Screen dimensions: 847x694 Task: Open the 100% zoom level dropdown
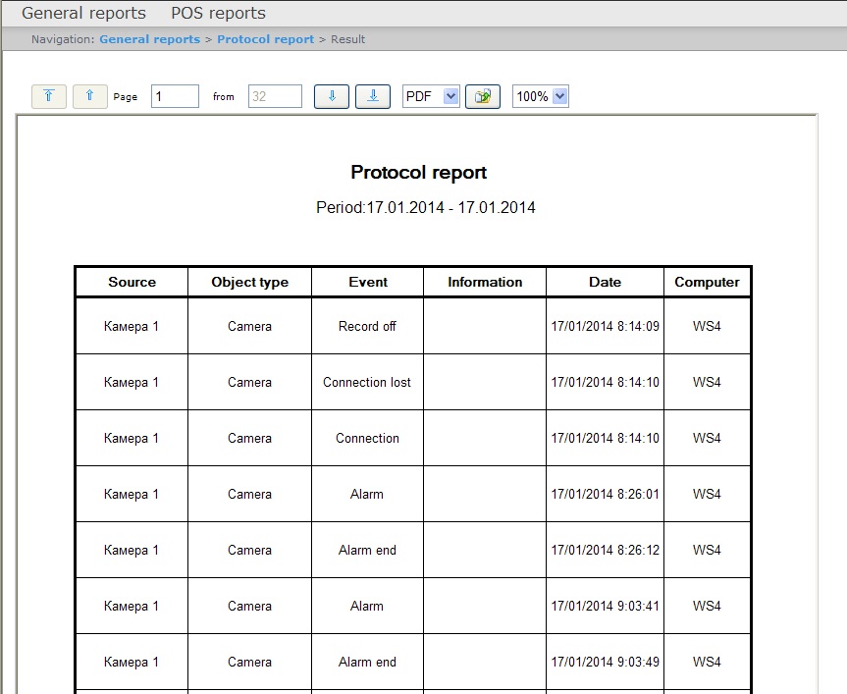[541, 96]
